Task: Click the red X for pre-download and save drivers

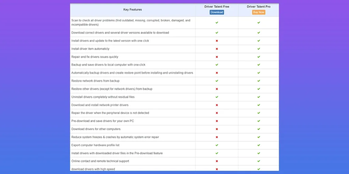Action: point(217,121)
